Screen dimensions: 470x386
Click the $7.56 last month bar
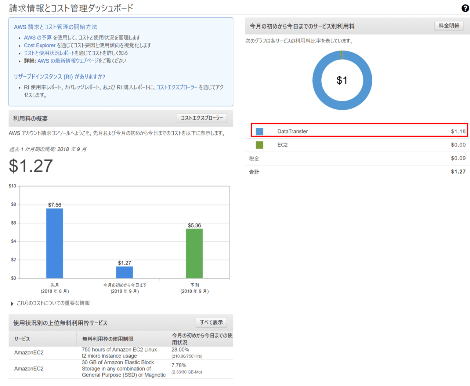pyautogui.click(x=54, y=243)
